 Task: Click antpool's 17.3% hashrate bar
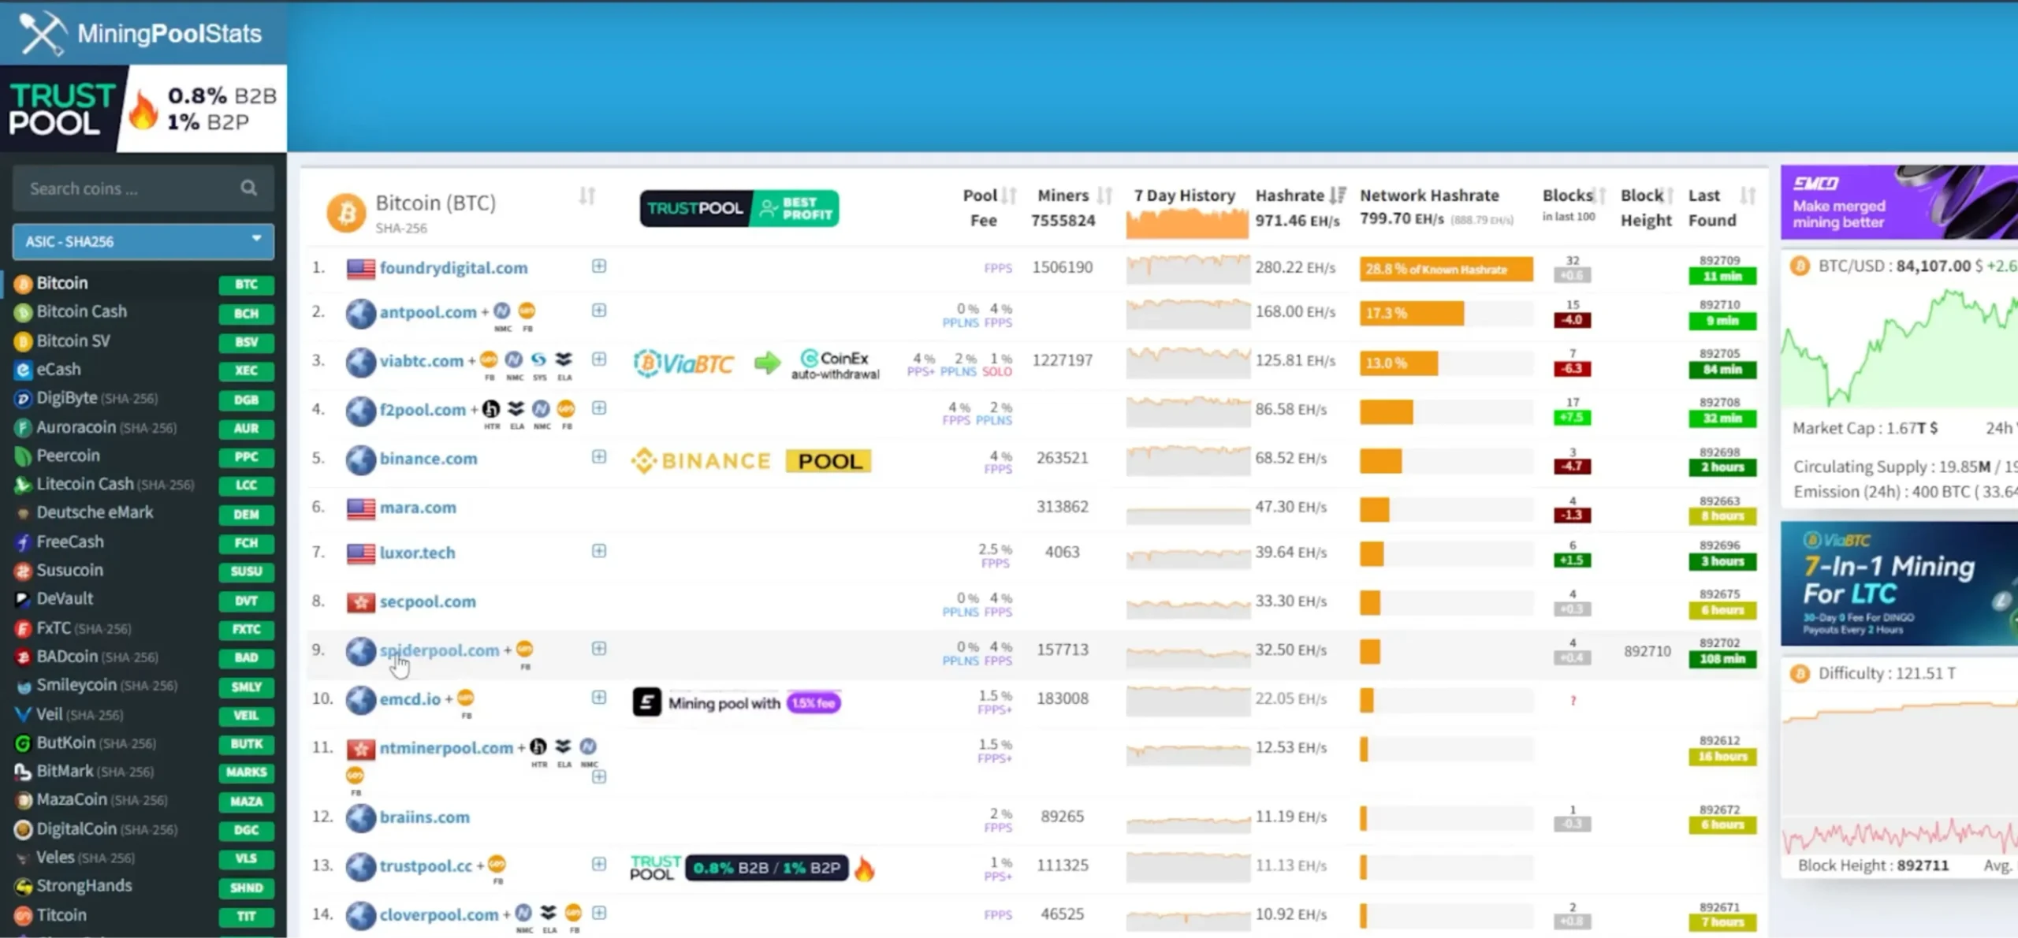point(1411,313)
